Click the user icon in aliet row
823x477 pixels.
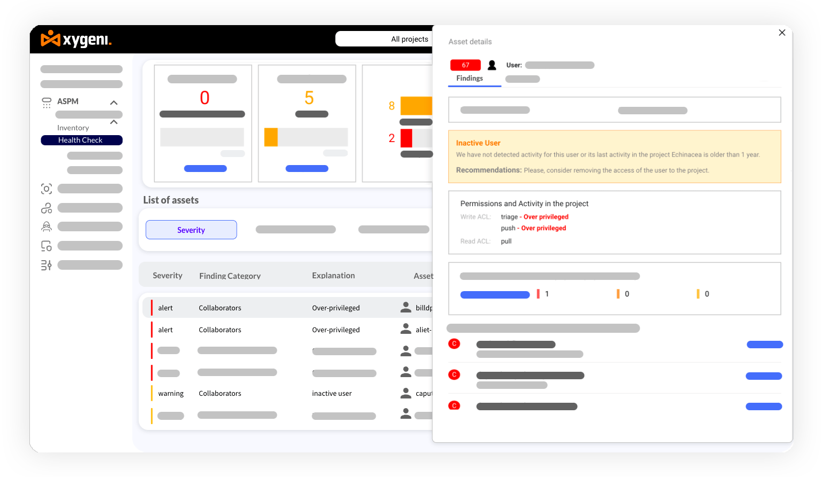406,329
